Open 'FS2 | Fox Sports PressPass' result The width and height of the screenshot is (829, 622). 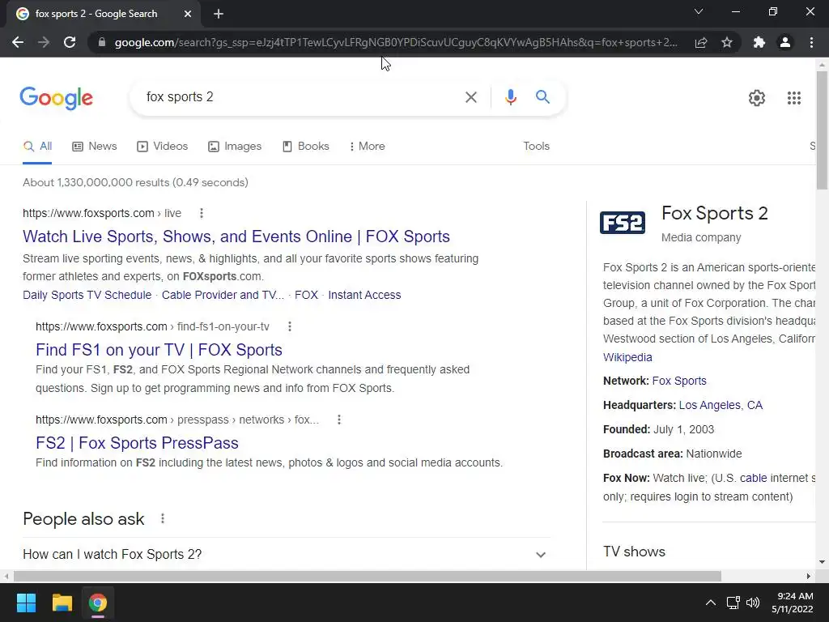[x=137, y=443]
